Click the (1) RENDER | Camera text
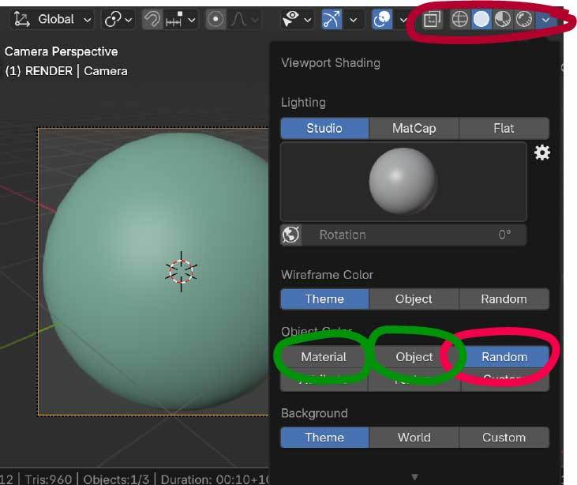577x485 pixels. (66, 71)
